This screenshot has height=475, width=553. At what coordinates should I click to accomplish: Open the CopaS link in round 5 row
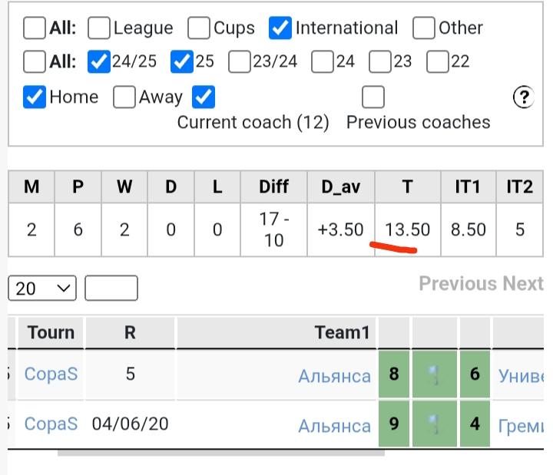coord(51,375)
